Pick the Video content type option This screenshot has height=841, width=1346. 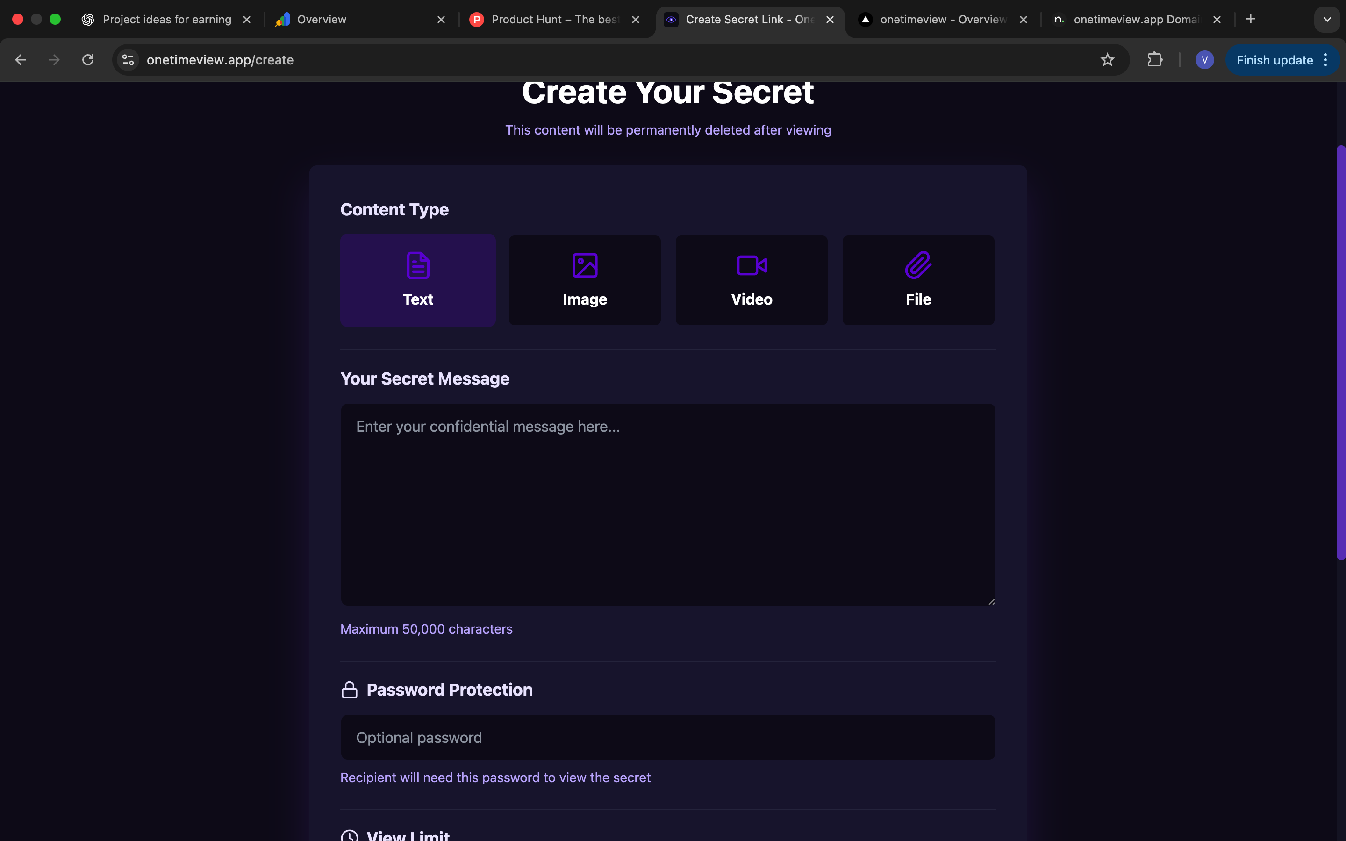point(752,280)
